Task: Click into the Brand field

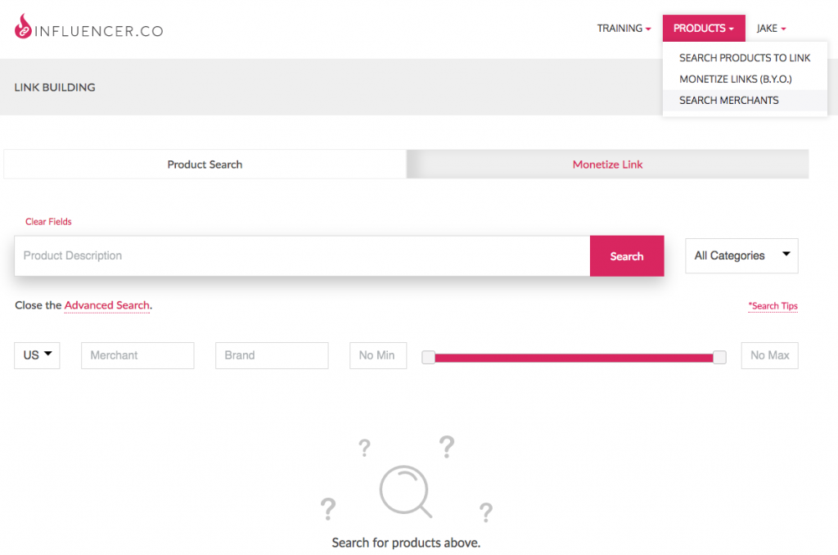Action: 272,355
